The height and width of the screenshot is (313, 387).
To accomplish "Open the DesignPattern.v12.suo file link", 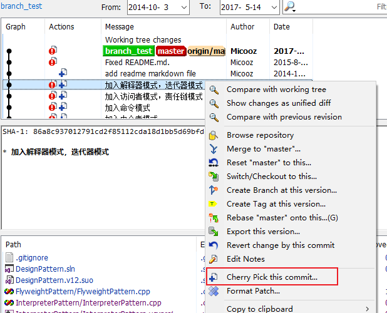I will pos(54,280).
